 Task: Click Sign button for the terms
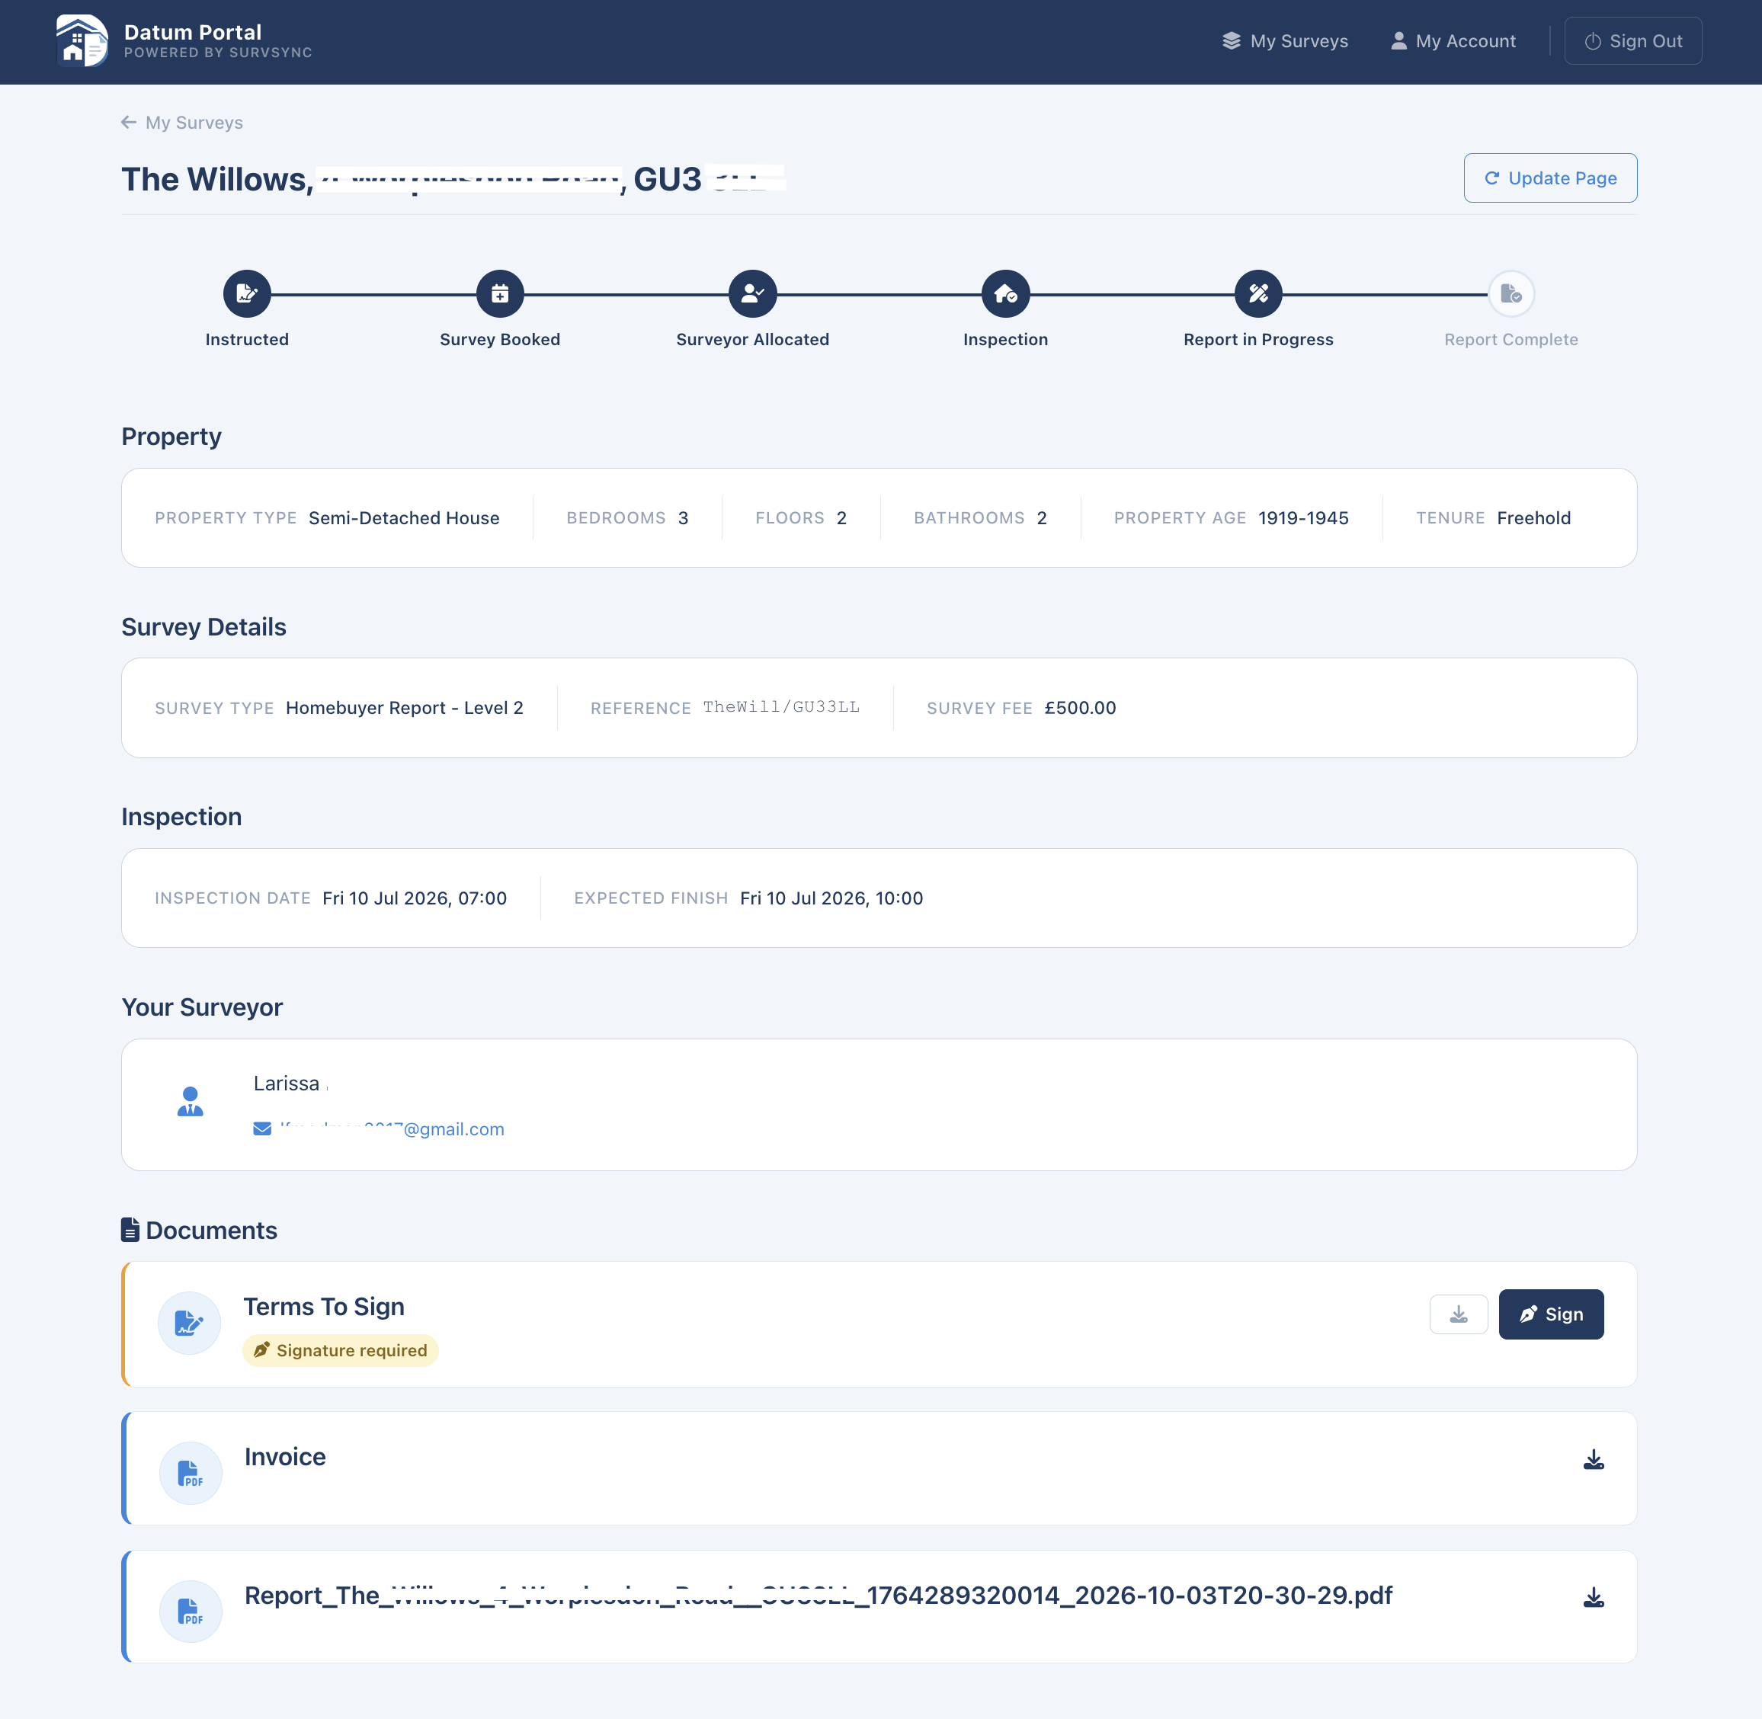click(x=1551, y=1314)
